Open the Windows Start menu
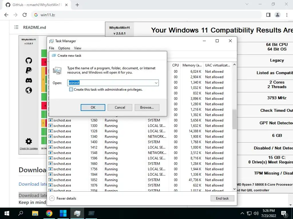Image resolution: width=293 pixels, height=219 pixels. pos(7,213)
